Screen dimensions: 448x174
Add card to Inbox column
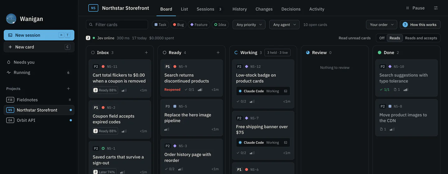tap(146, 53)
